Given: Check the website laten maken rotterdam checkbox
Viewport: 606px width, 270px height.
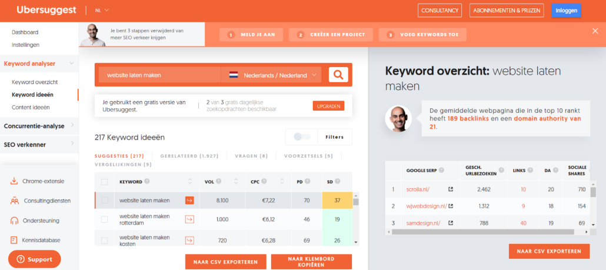Looking at the screenshot, I should point(104,219).
